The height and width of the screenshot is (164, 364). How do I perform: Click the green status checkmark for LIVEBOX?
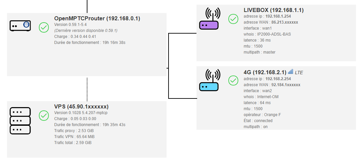[233, 19]
